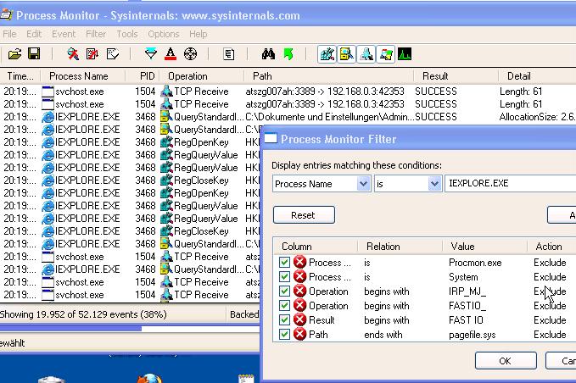Uncheck the FASTIO_ operation filter checkbox
The width and height of the screenshot is (576, 383).
click(x=284, y=306)
